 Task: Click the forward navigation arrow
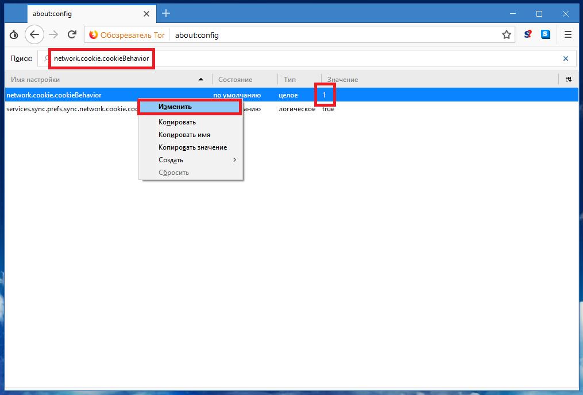(54, 35)
